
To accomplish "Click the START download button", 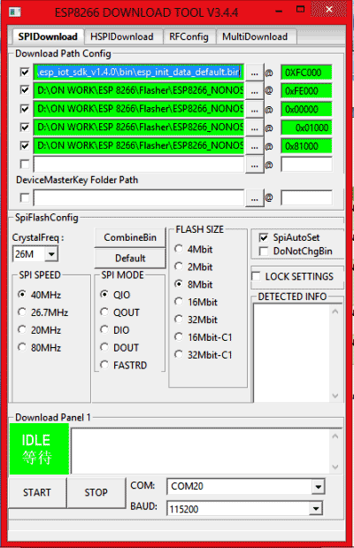I will (37, 492).
